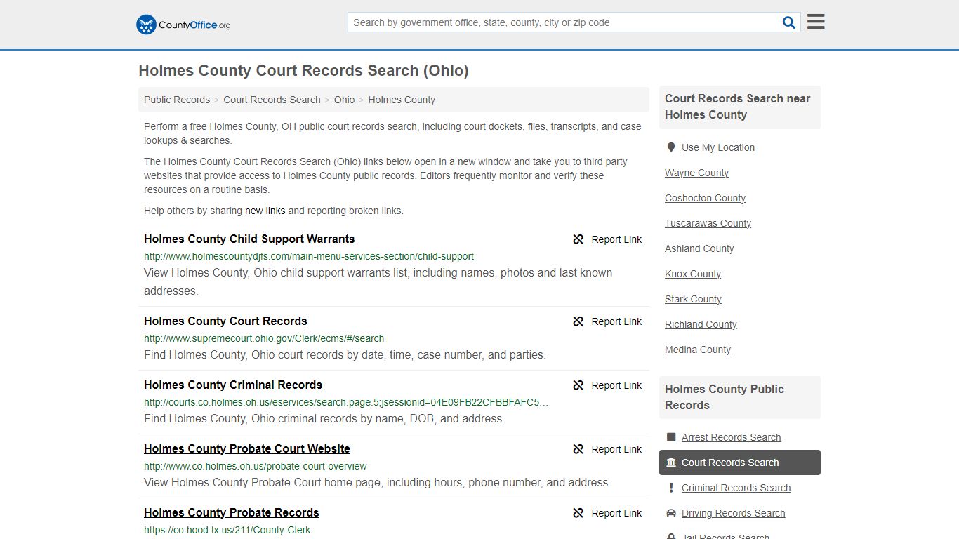Open Ashland County court records
959x539 pixels.
click(x=699, y=248)
